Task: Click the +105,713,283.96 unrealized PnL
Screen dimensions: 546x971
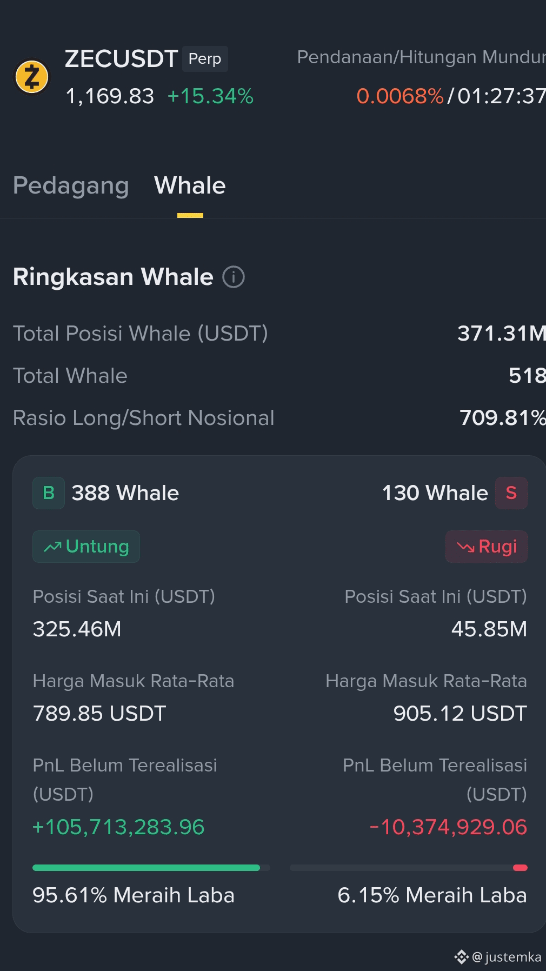Action: (x=118, y=827)
